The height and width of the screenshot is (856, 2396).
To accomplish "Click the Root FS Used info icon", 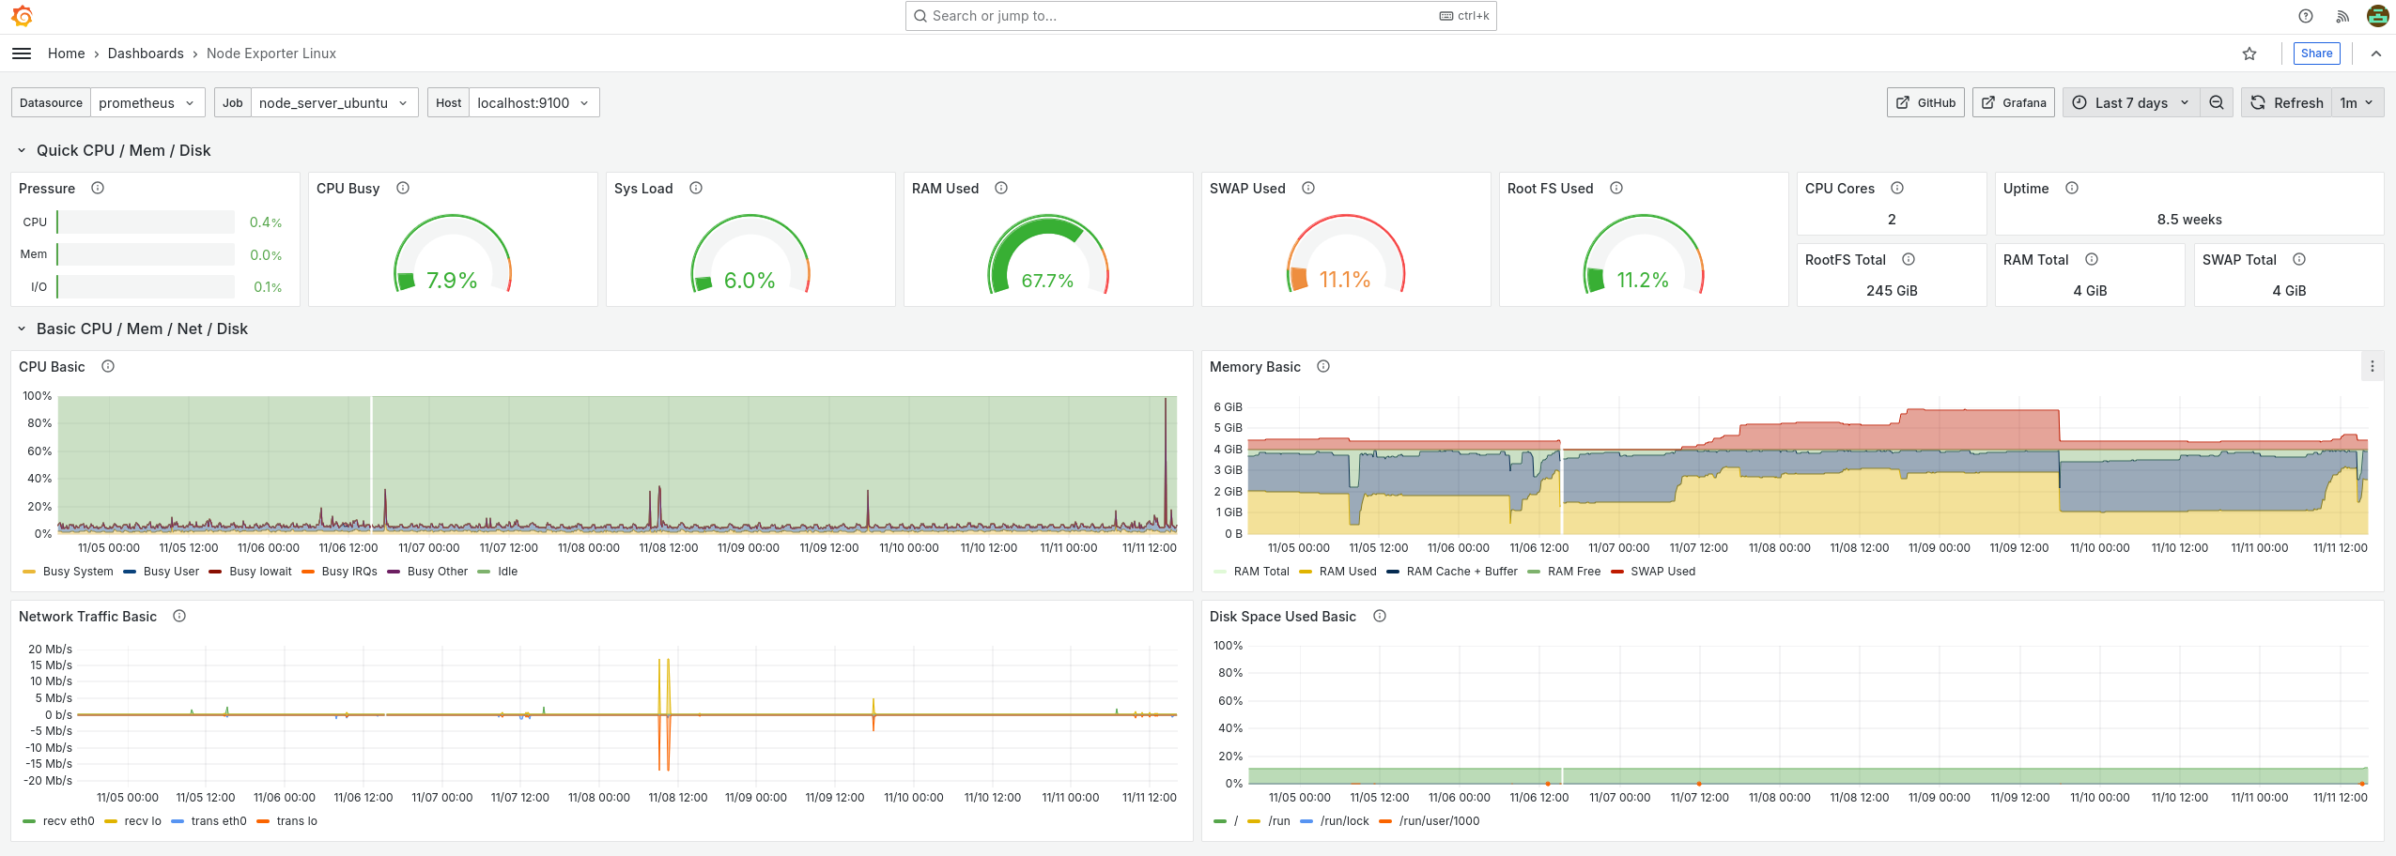I will [x=1616, y=188].
